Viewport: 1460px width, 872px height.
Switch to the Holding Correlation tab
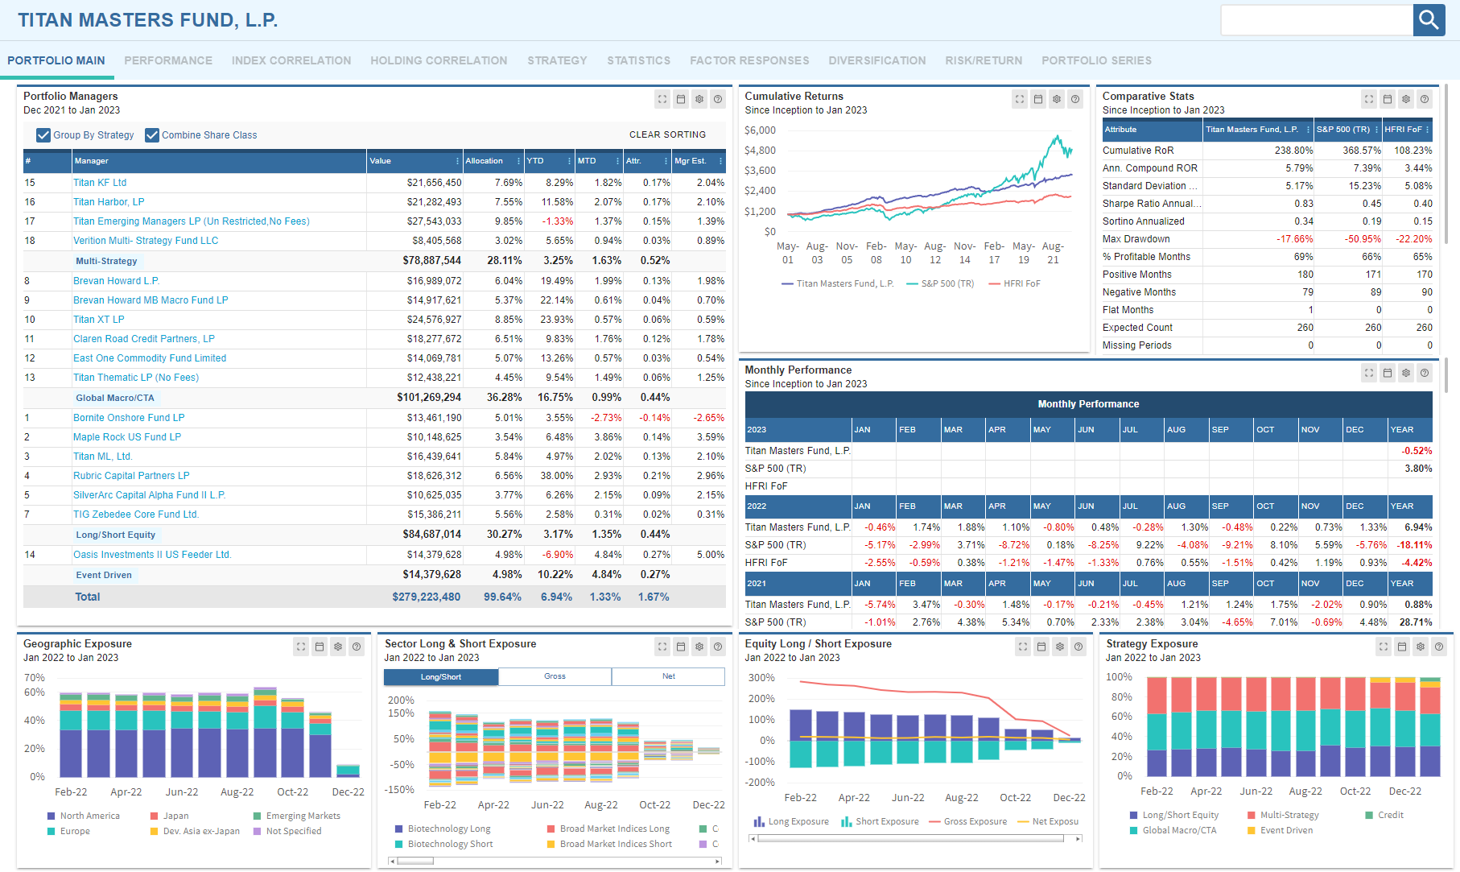point(439,60)
